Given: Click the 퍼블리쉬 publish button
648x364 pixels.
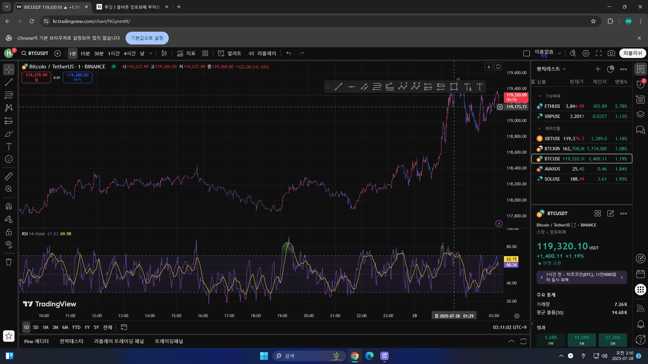Looking at the screenshot, I should (632, 53).
